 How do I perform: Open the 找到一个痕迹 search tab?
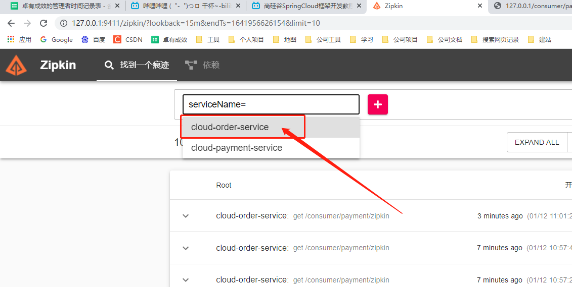(x=137, y=65)
